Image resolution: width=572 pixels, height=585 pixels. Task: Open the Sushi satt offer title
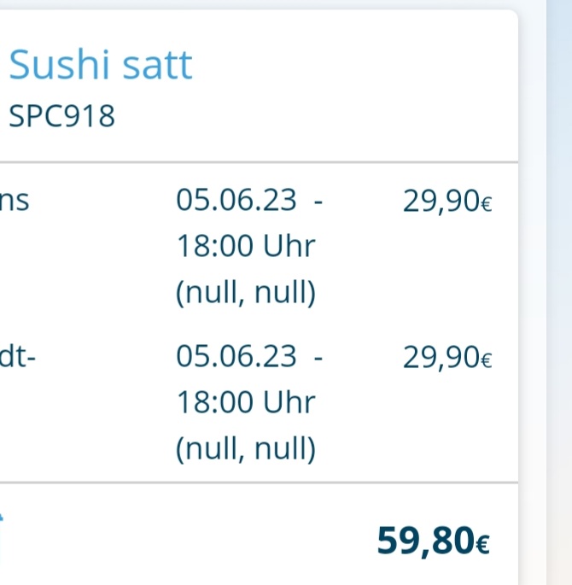[101, 66]
